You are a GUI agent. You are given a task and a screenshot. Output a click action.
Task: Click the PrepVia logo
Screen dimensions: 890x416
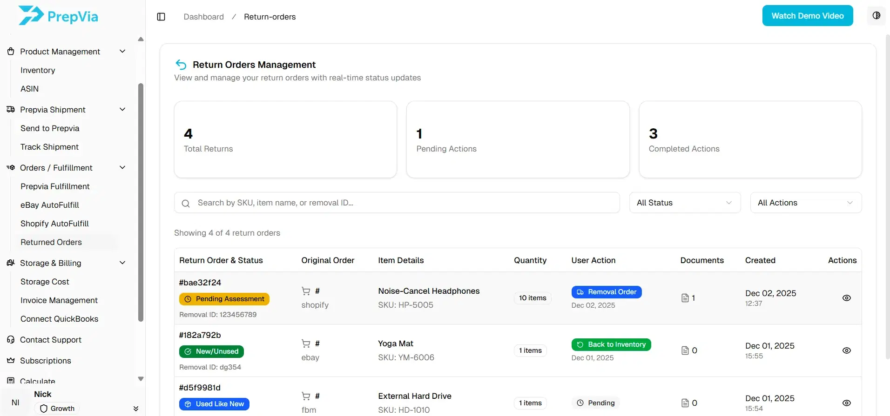click(58, 16)
